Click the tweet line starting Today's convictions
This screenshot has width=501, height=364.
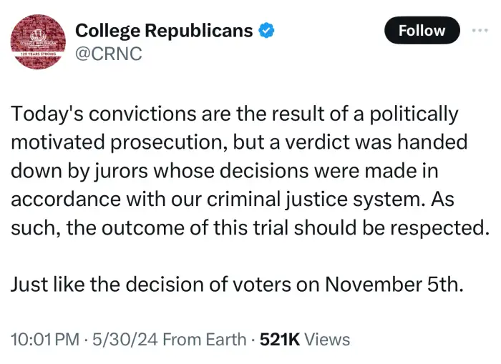(234, 114)
